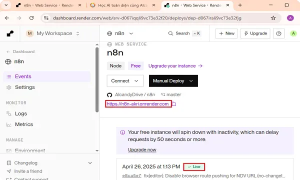Close the first n8n Web Service tab
This screenshot has width=300, height=180.
pyautogui.click(x=80, y=5)
